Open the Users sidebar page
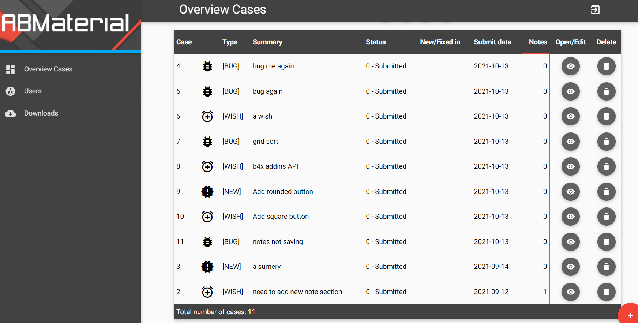638x323 pixels. [33, 91]
